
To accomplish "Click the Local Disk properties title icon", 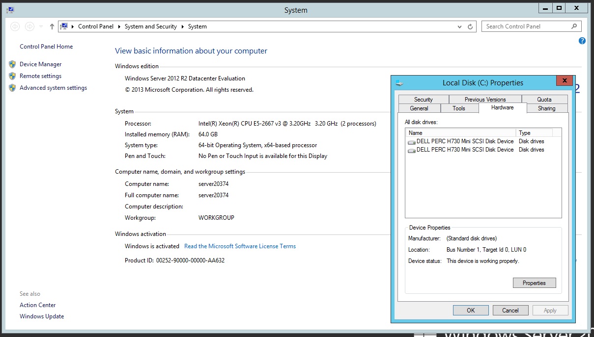I will point(400,83).
